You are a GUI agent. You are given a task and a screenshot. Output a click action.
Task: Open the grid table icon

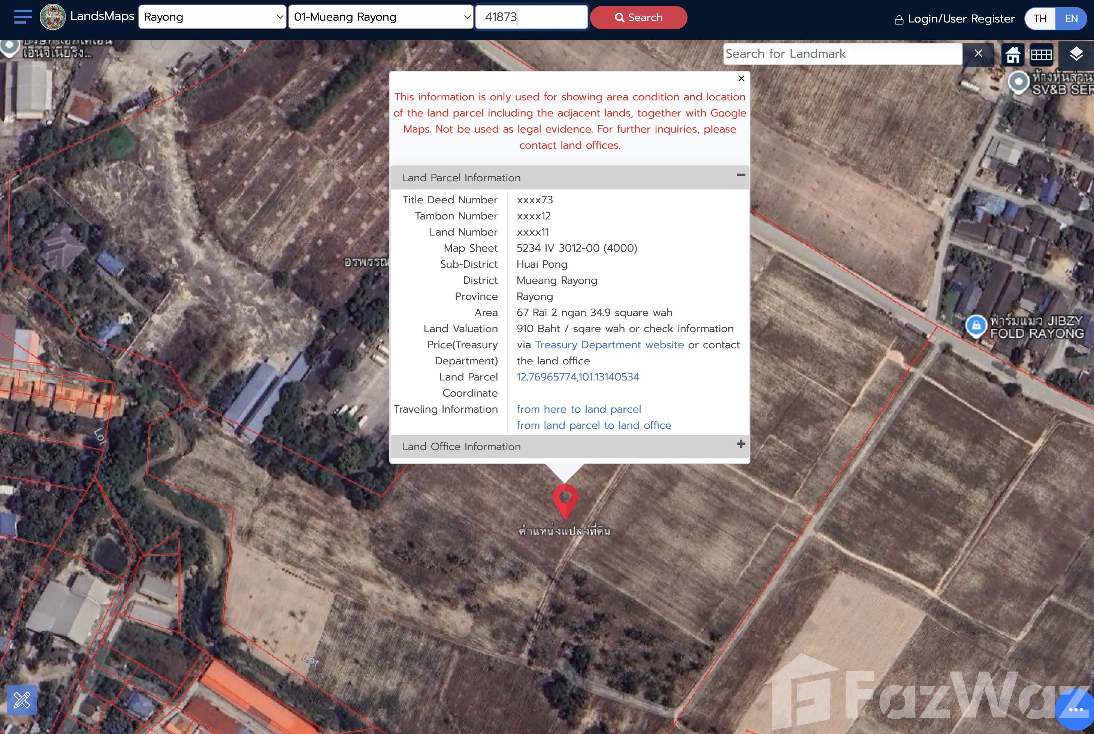click(1042, 54)
